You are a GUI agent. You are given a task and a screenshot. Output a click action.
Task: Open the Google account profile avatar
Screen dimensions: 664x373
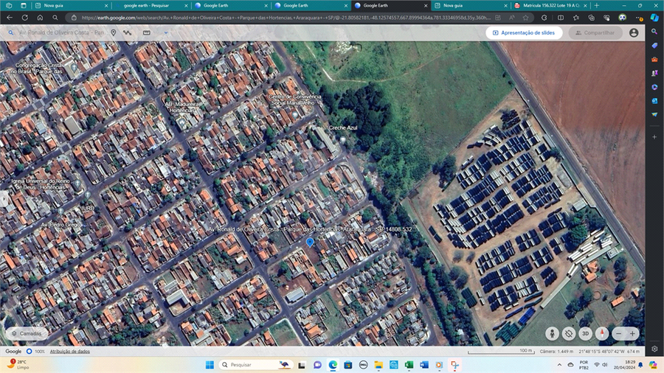634,32
